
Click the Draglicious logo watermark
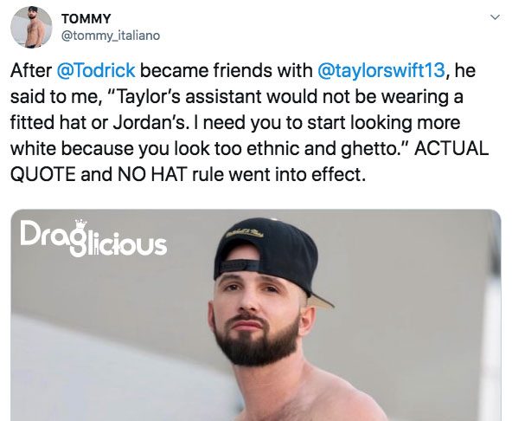(93, 239)
